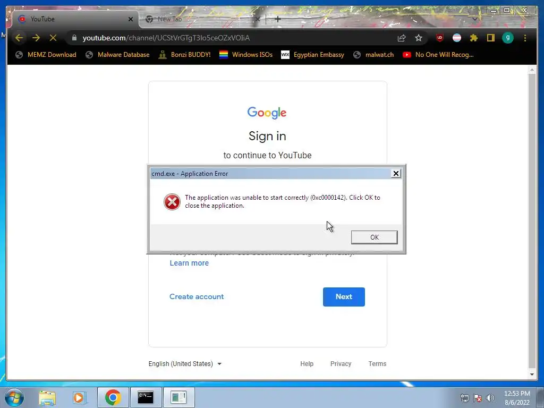This screenshot has width=544, height=408.
Task: Open the Terms footer link
Action: pos(378,363)
